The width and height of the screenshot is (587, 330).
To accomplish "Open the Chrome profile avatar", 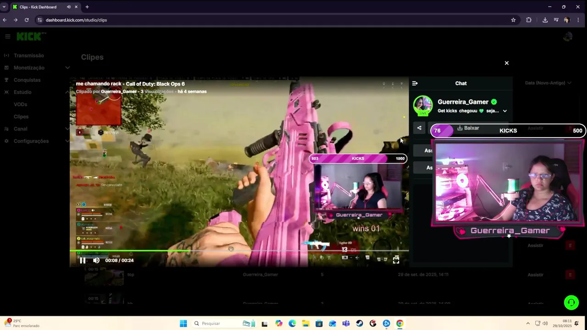I will 567,20.
